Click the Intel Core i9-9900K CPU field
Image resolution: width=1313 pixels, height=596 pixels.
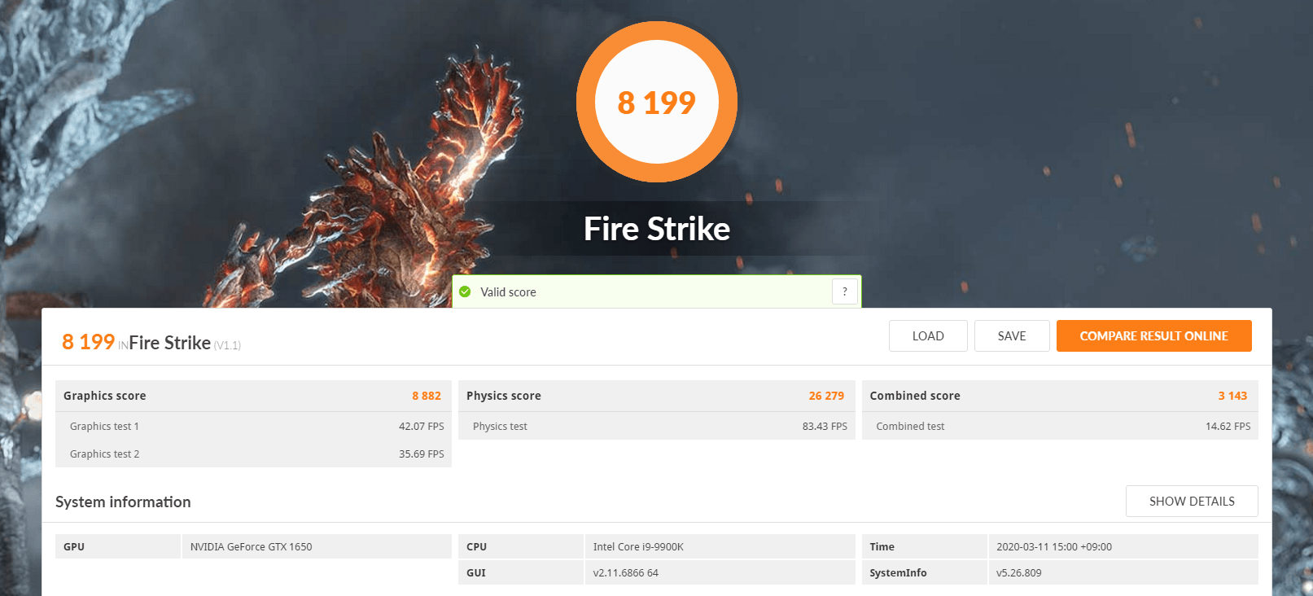(x=720, y=546)
